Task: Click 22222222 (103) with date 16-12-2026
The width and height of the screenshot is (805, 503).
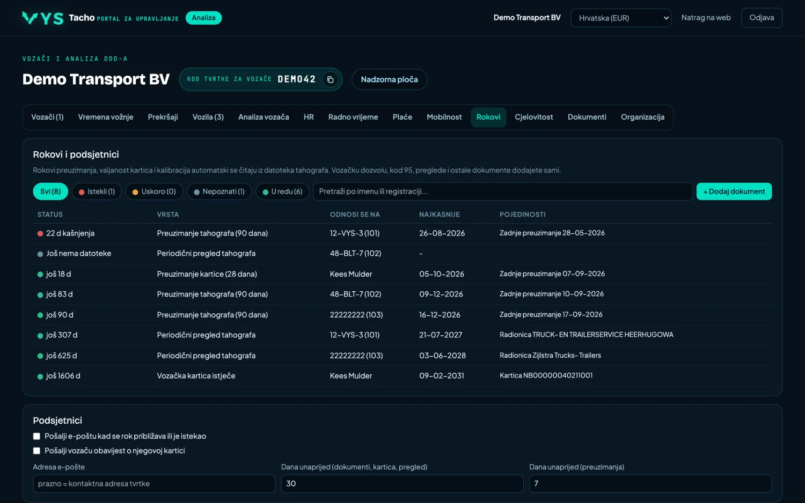Action: (356, 315)
